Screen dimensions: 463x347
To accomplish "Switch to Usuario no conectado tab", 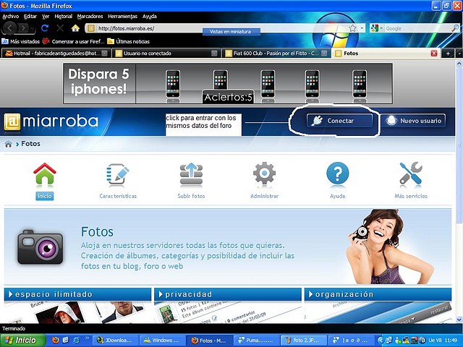I will coord(166,53).
